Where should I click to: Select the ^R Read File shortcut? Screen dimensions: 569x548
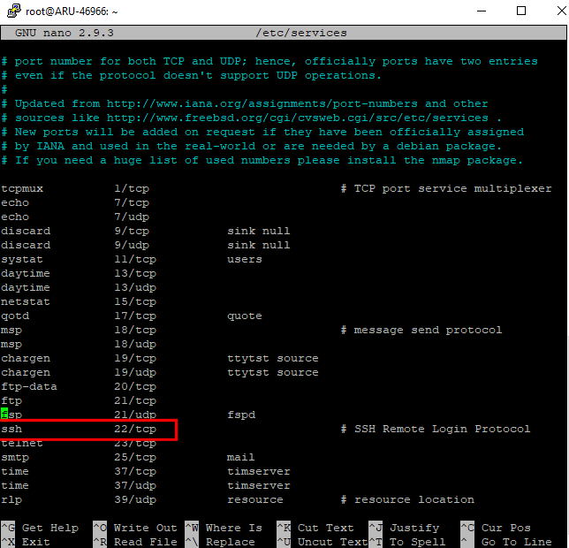[x=134, y=542]
